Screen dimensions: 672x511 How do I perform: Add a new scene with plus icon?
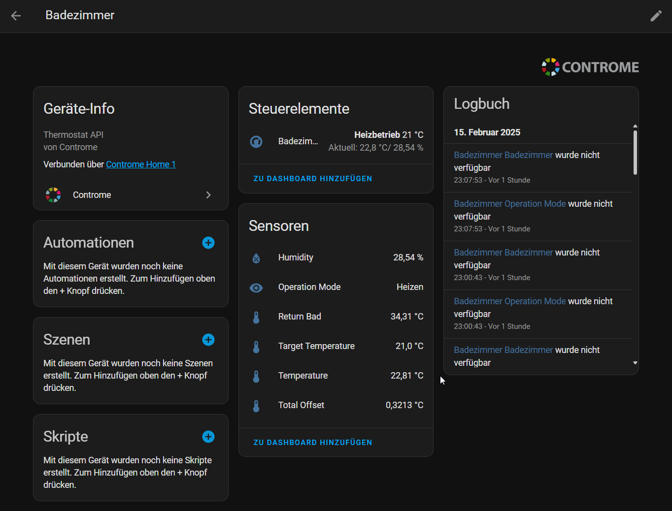[x=208, y=340]
